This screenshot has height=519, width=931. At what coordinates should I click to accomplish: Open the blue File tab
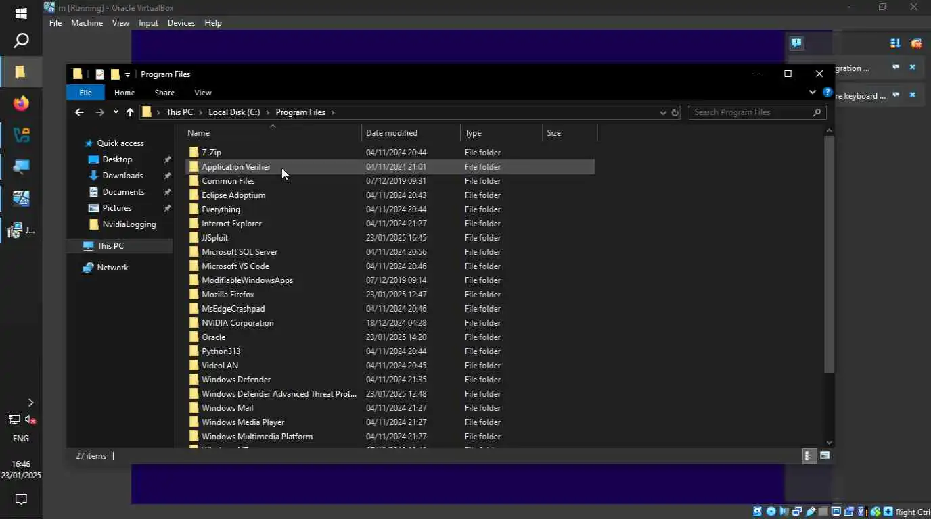click(x=85, y=93)
